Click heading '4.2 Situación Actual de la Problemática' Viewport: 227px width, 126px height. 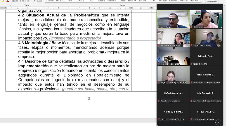coord(59,15)
